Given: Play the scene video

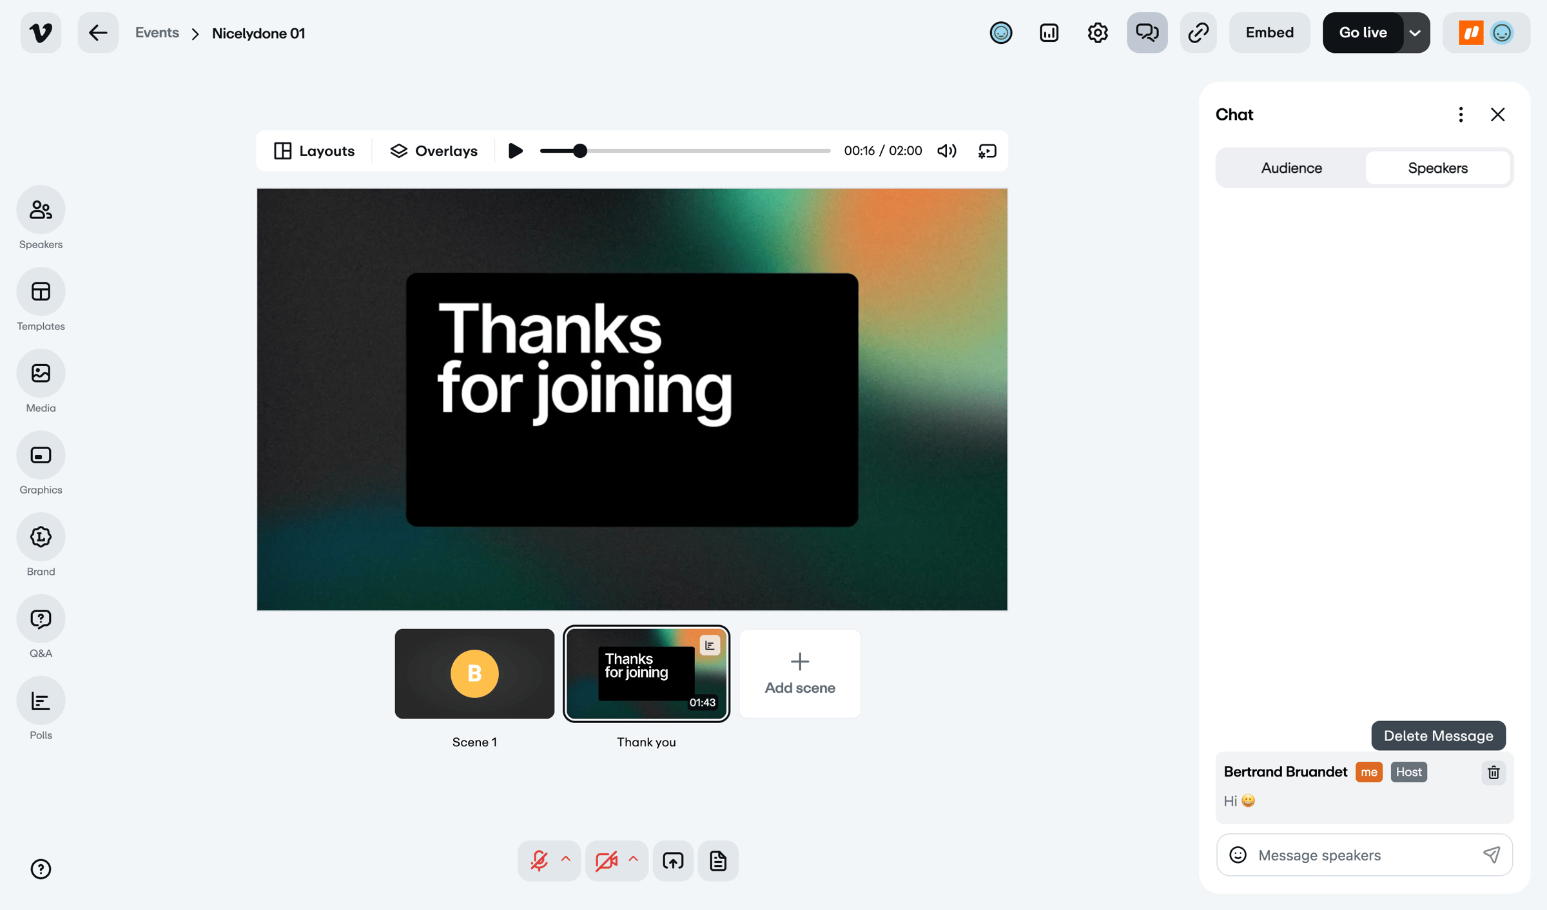Looking at the screenshot, I should click(516, 151).
